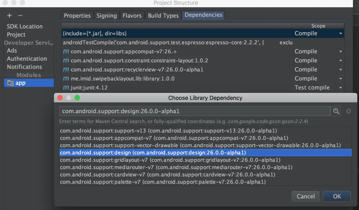Open scope dropdown for libs jar row
The image size is (359, 210).
(340, 34)
